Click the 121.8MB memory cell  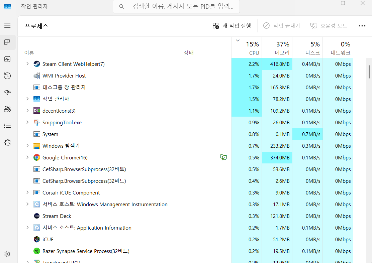(277, 216)
